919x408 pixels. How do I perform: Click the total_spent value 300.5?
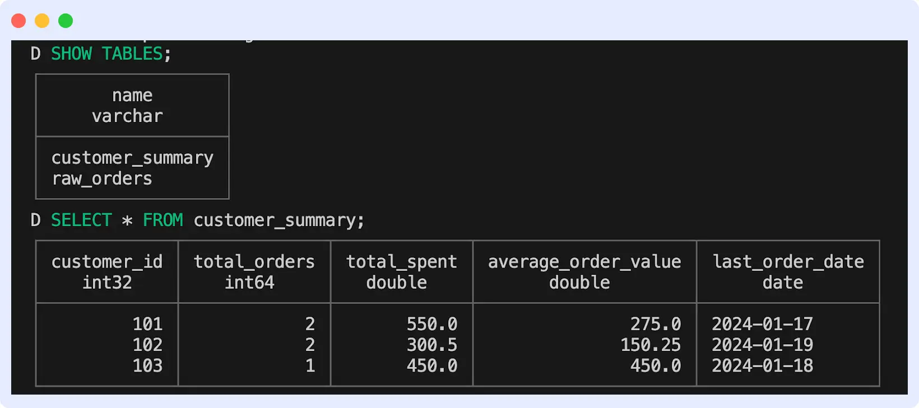point(433,345)
